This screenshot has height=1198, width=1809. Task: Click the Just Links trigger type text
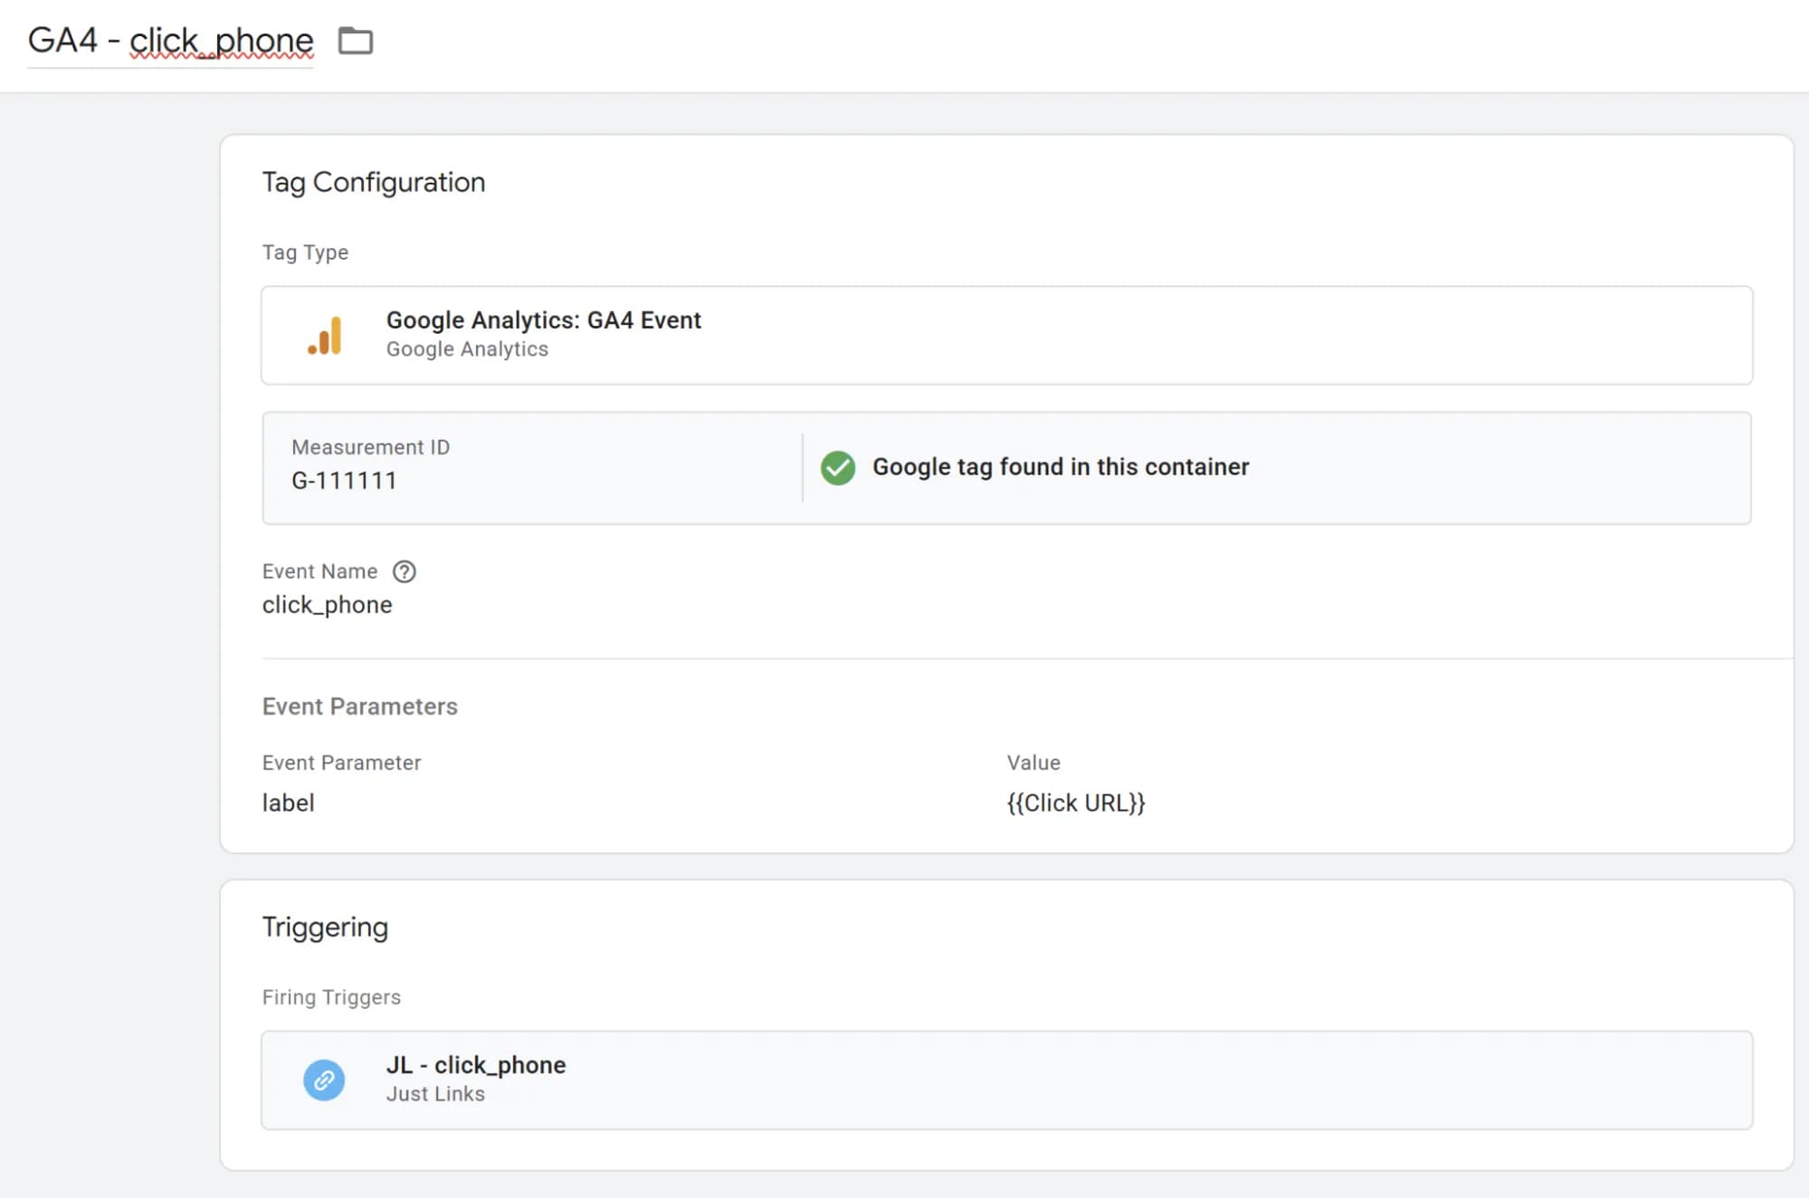click(x=435, y=1094)
